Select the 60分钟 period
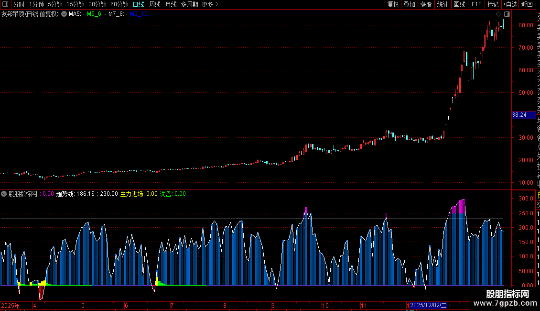Image resolution: width=540 pixels, height=311 pixels. [x=119, y=4]
